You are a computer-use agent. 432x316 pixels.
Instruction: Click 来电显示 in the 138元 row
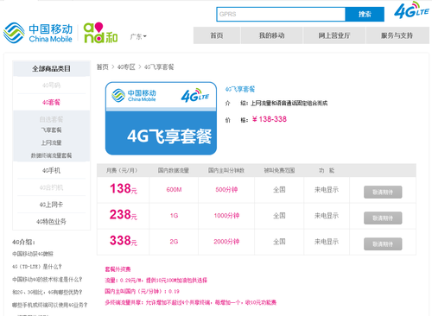tap(327, 190)
